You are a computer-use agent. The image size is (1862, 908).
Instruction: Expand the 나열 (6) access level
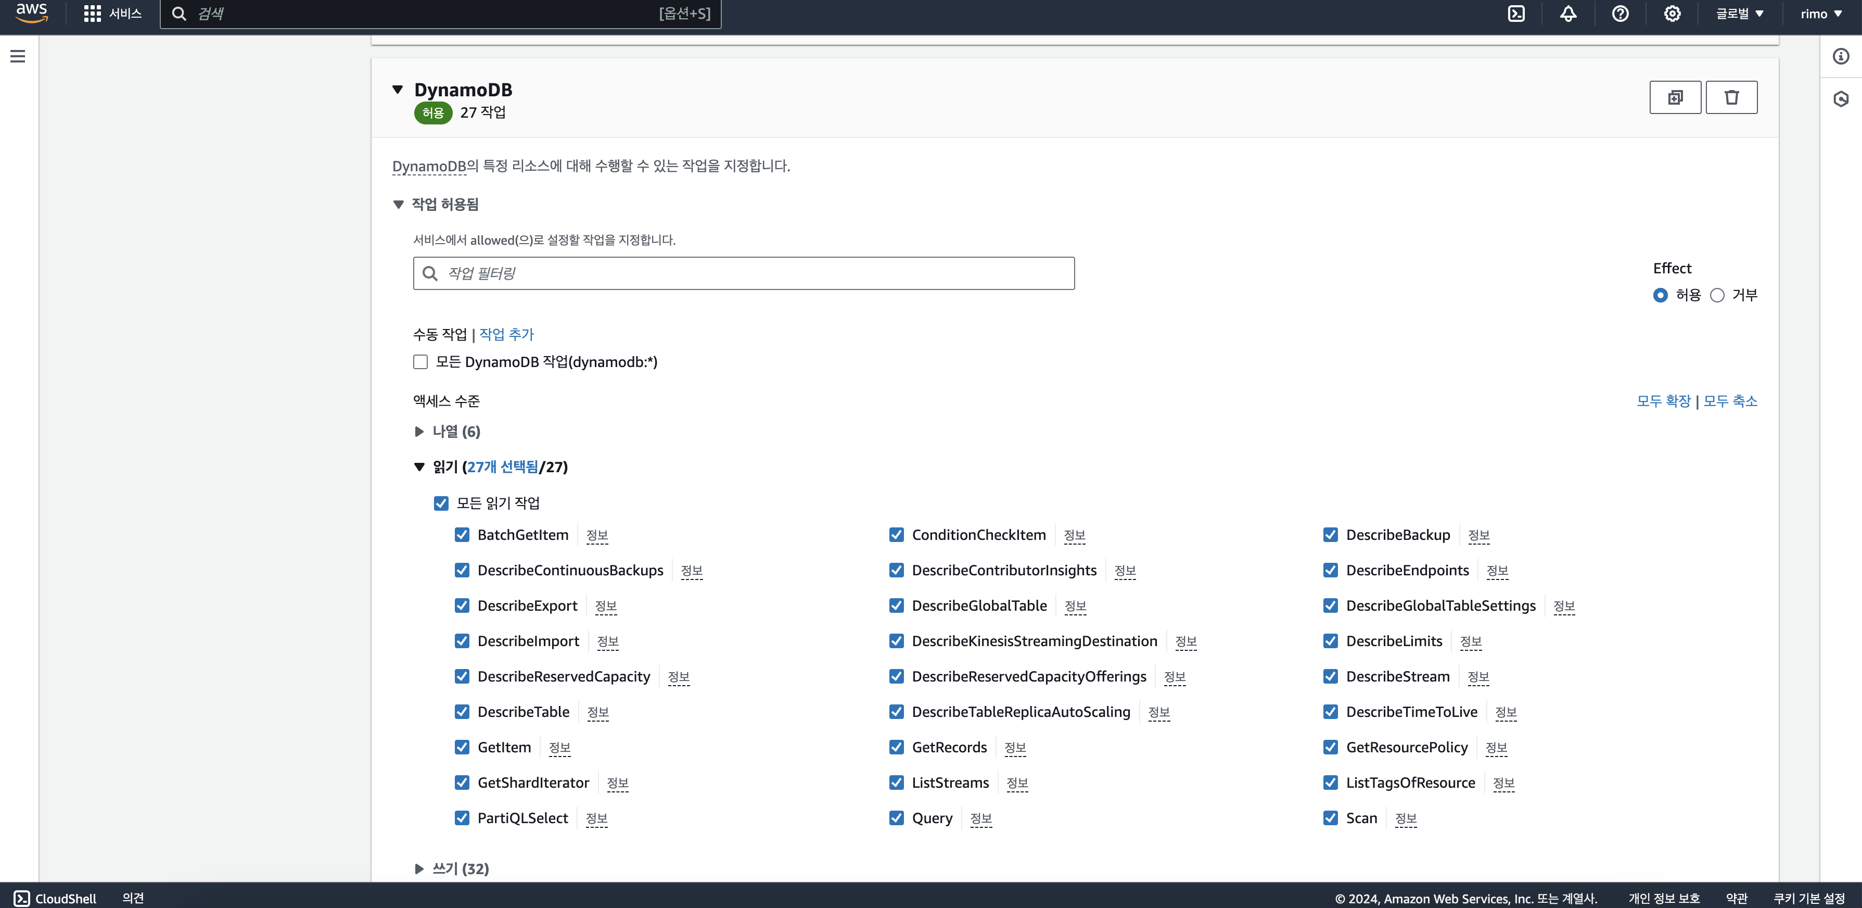[x=419, y=432]
